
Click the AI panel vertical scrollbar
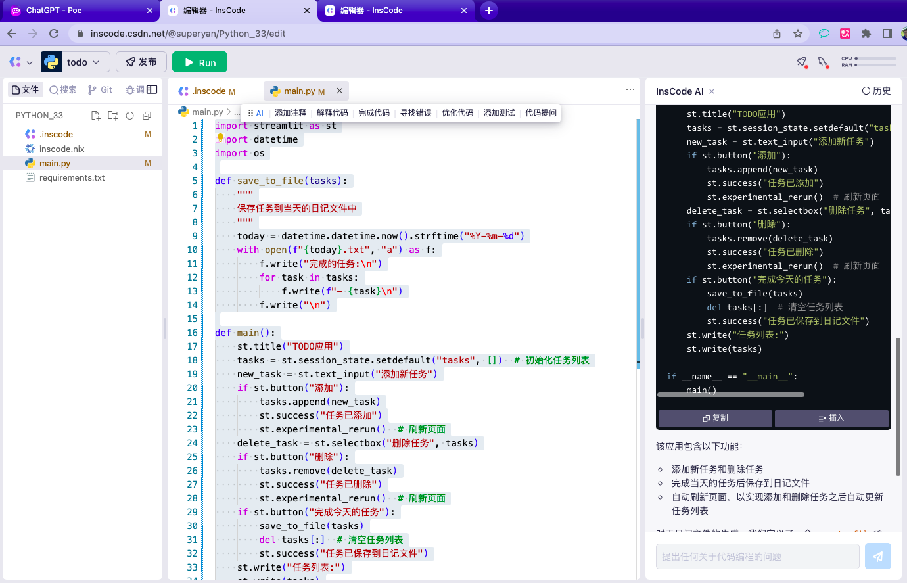(x=898, y=406)
